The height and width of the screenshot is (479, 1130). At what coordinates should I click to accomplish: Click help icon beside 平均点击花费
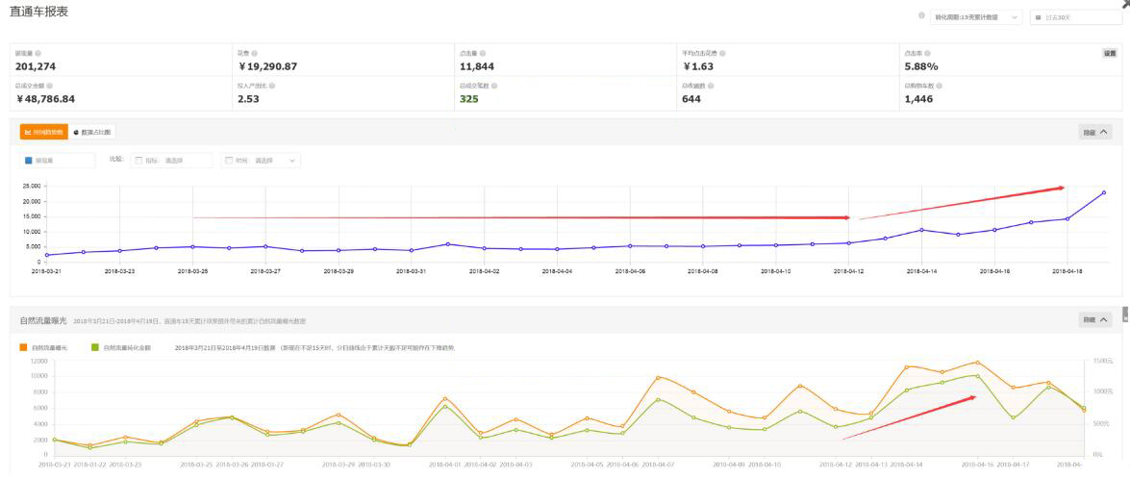click(x=722, y=53)
